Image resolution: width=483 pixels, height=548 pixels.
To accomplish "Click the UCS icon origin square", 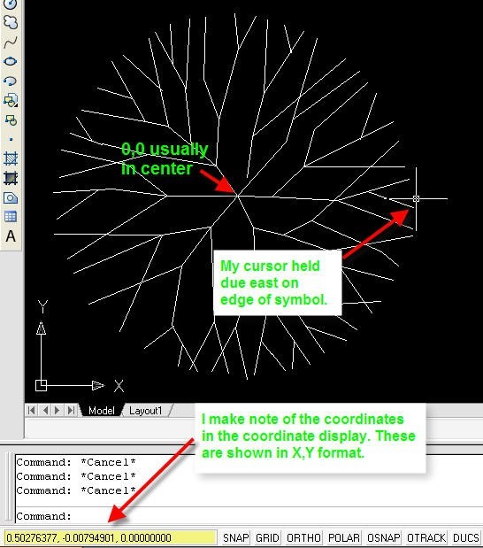I will point(42,385).
